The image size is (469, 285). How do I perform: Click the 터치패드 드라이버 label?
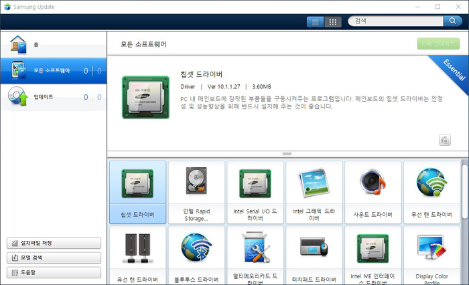(x=314, y=280)
